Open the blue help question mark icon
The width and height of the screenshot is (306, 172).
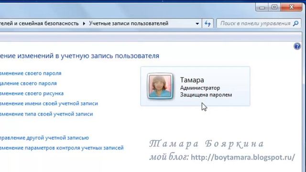pos(297,46)
